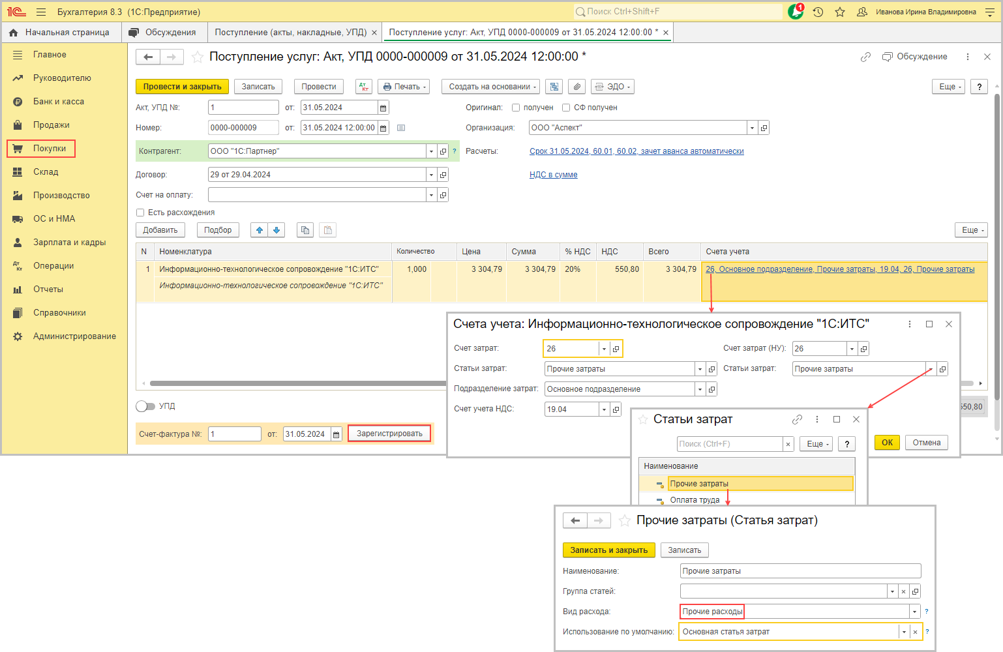
Task: Clear the Группа статей field
Action: point(904,591)
